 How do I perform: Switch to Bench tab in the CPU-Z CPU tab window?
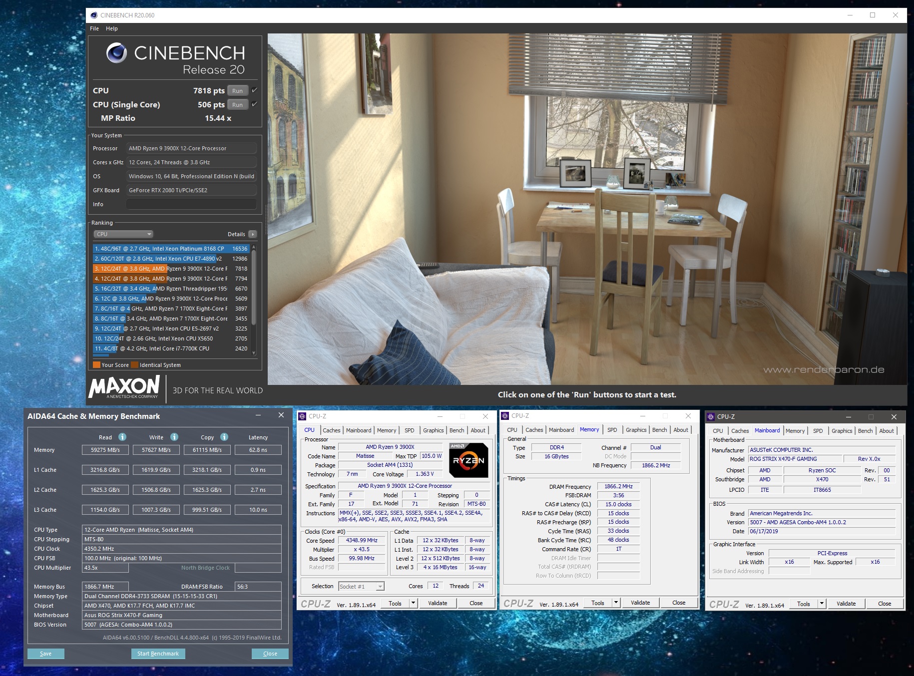tap(457, 430)
